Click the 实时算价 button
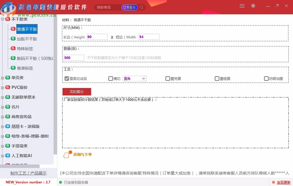The height and width of the screenshot is (186, 293). [x=77, y=92]
